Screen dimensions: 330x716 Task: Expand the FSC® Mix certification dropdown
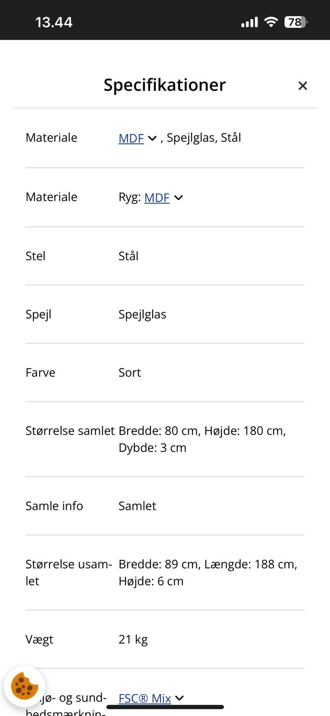point(179,698)
